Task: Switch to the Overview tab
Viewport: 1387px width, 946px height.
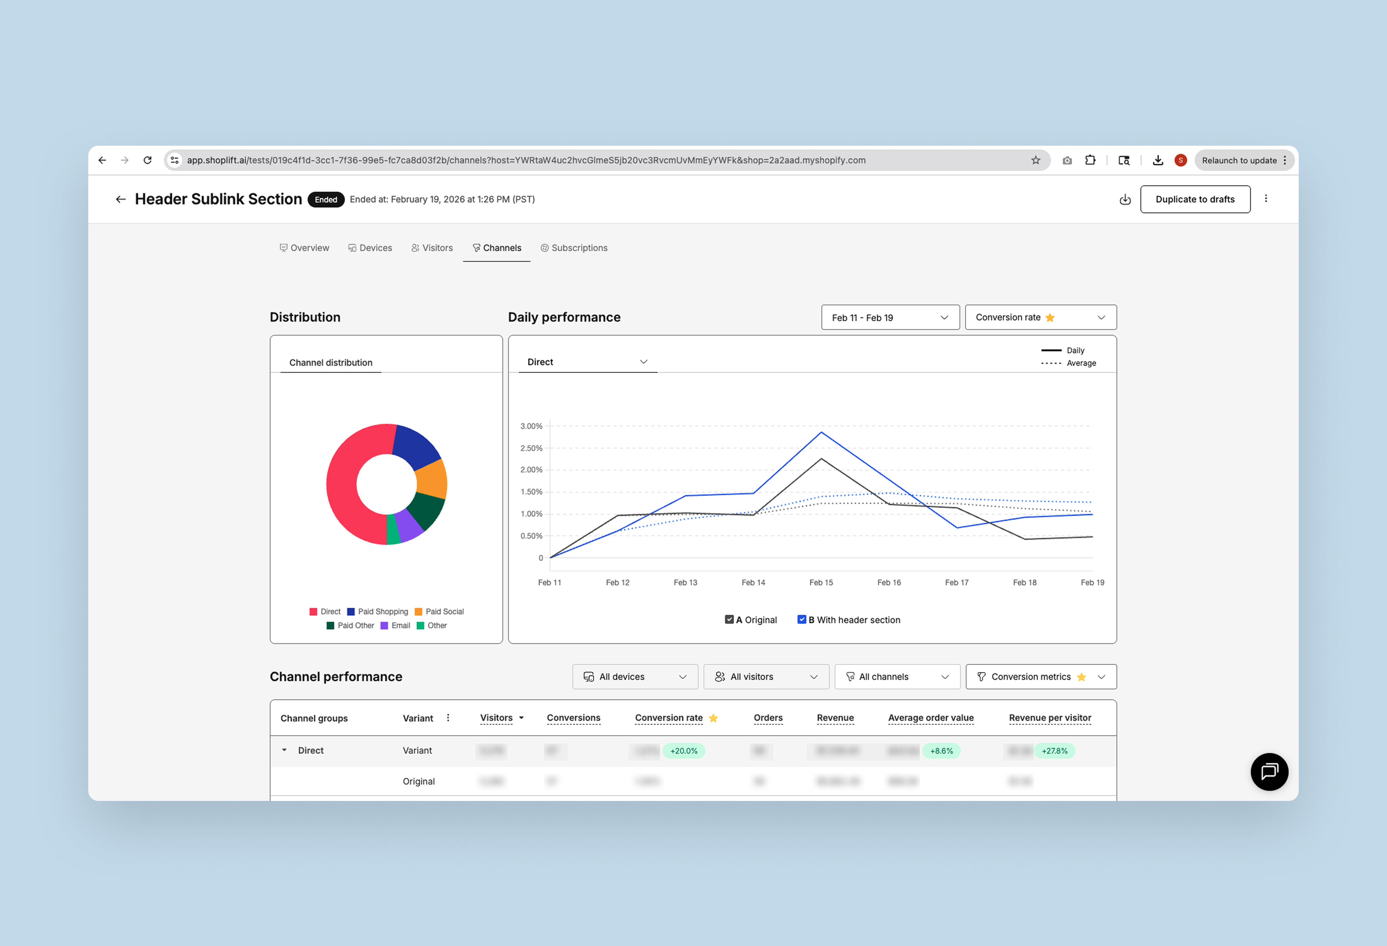Action: coord(304,248)
